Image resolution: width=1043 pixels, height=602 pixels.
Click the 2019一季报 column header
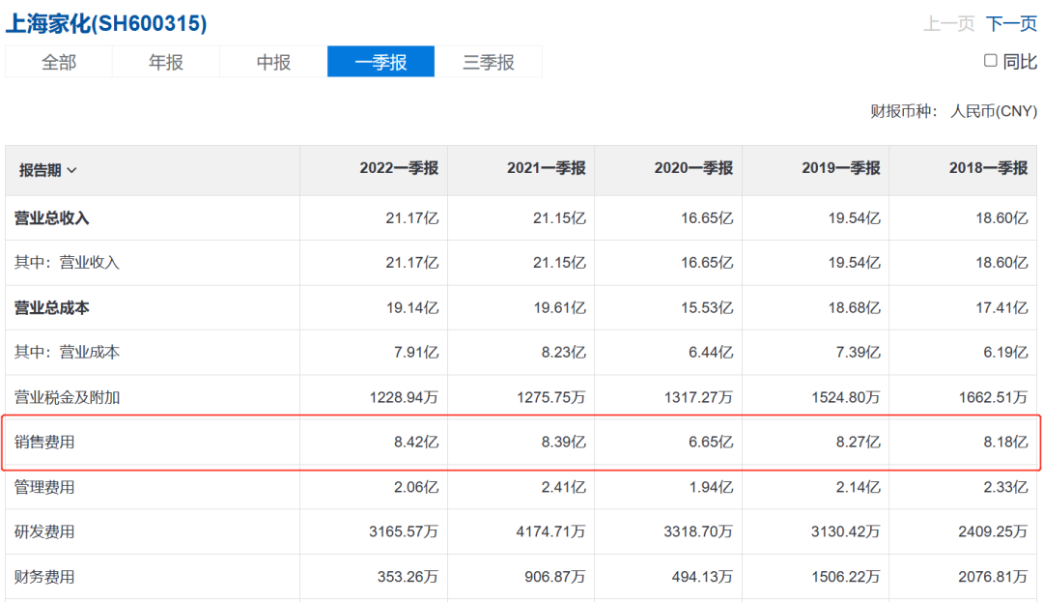pos(840,168)
